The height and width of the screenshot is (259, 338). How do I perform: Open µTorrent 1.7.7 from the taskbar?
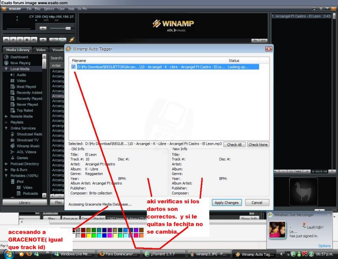pyautogui.click(x=164, y=254)
